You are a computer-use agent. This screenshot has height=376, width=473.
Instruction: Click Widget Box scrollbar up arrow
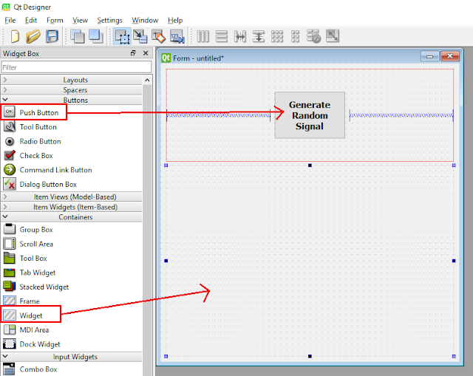(x=147, y=80)
